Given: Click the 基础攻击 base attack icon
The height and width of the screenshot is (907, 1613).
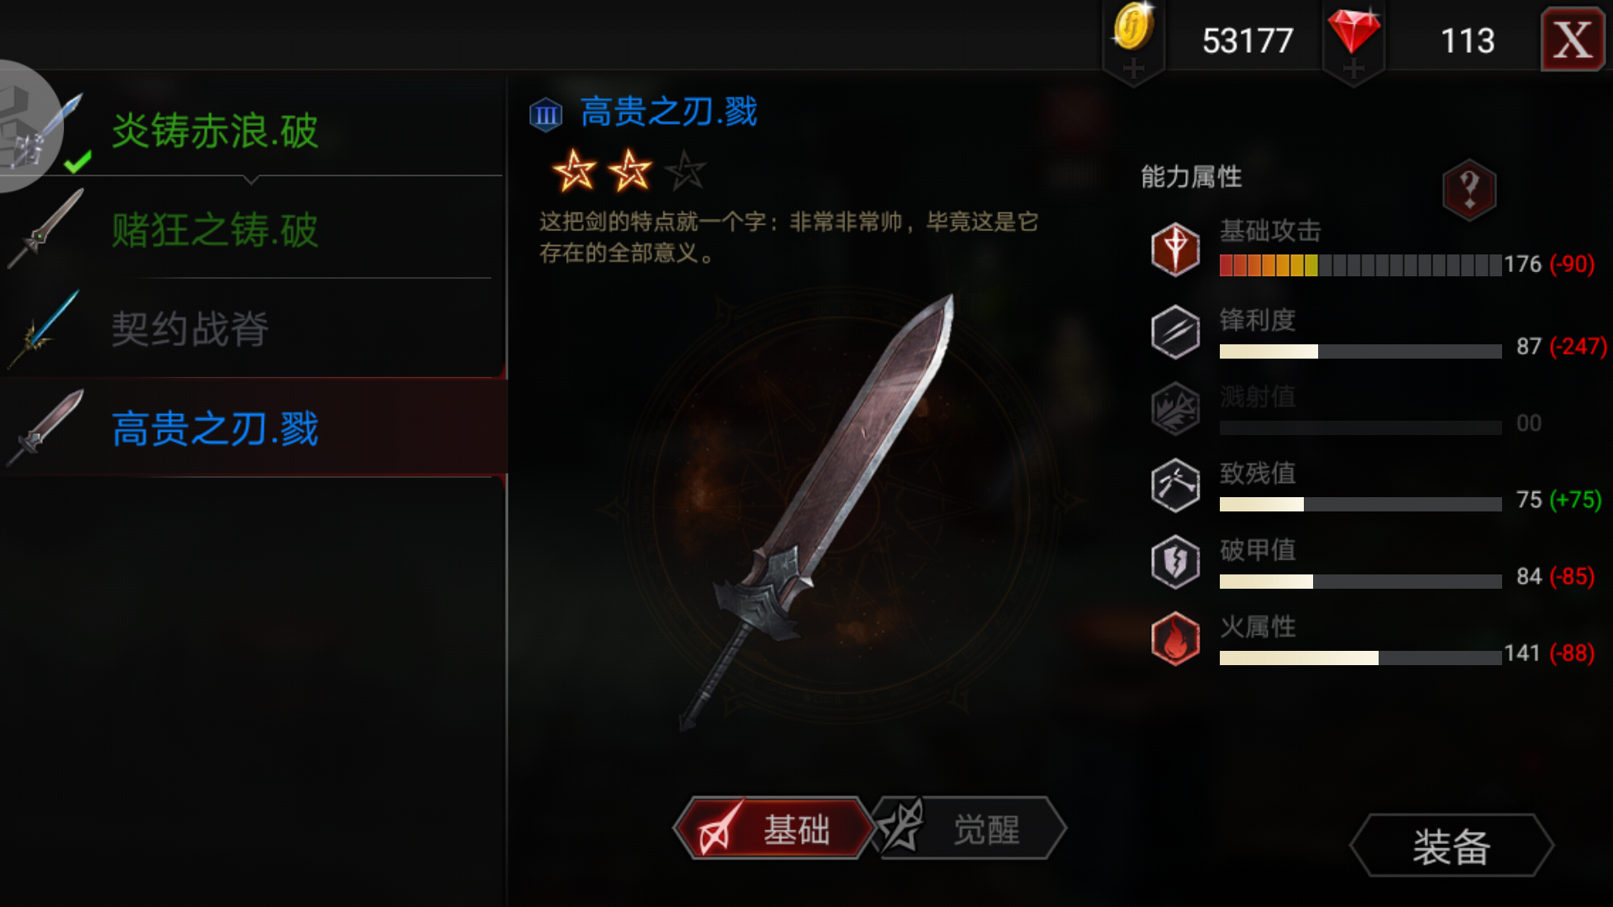Looking at the screenshot, I should pos(1175,249).
